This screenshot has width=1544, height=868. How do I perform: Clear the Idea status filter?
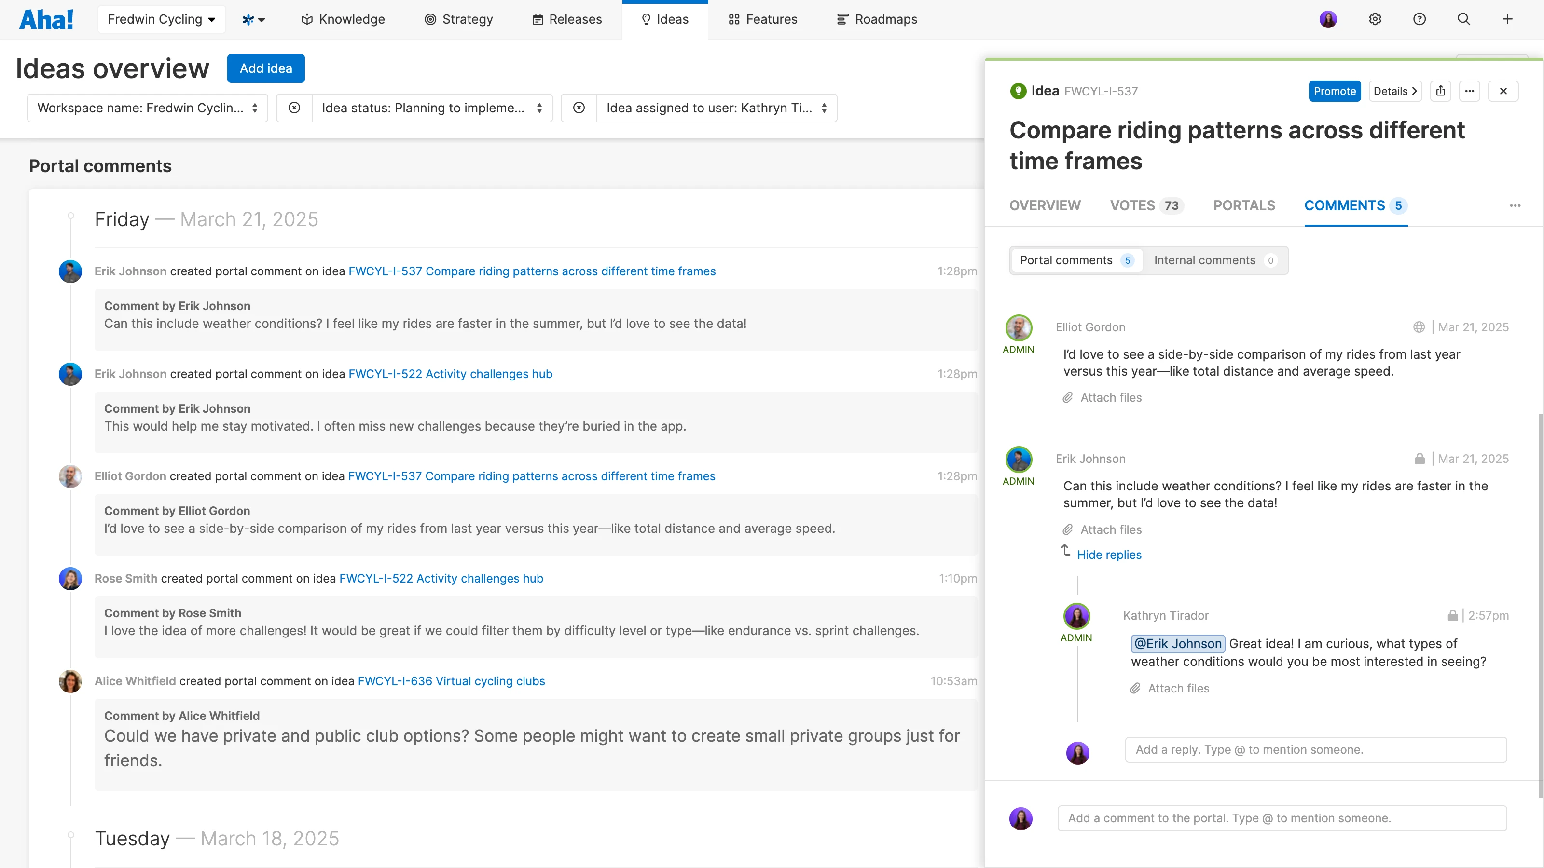[x=294, y=108]
